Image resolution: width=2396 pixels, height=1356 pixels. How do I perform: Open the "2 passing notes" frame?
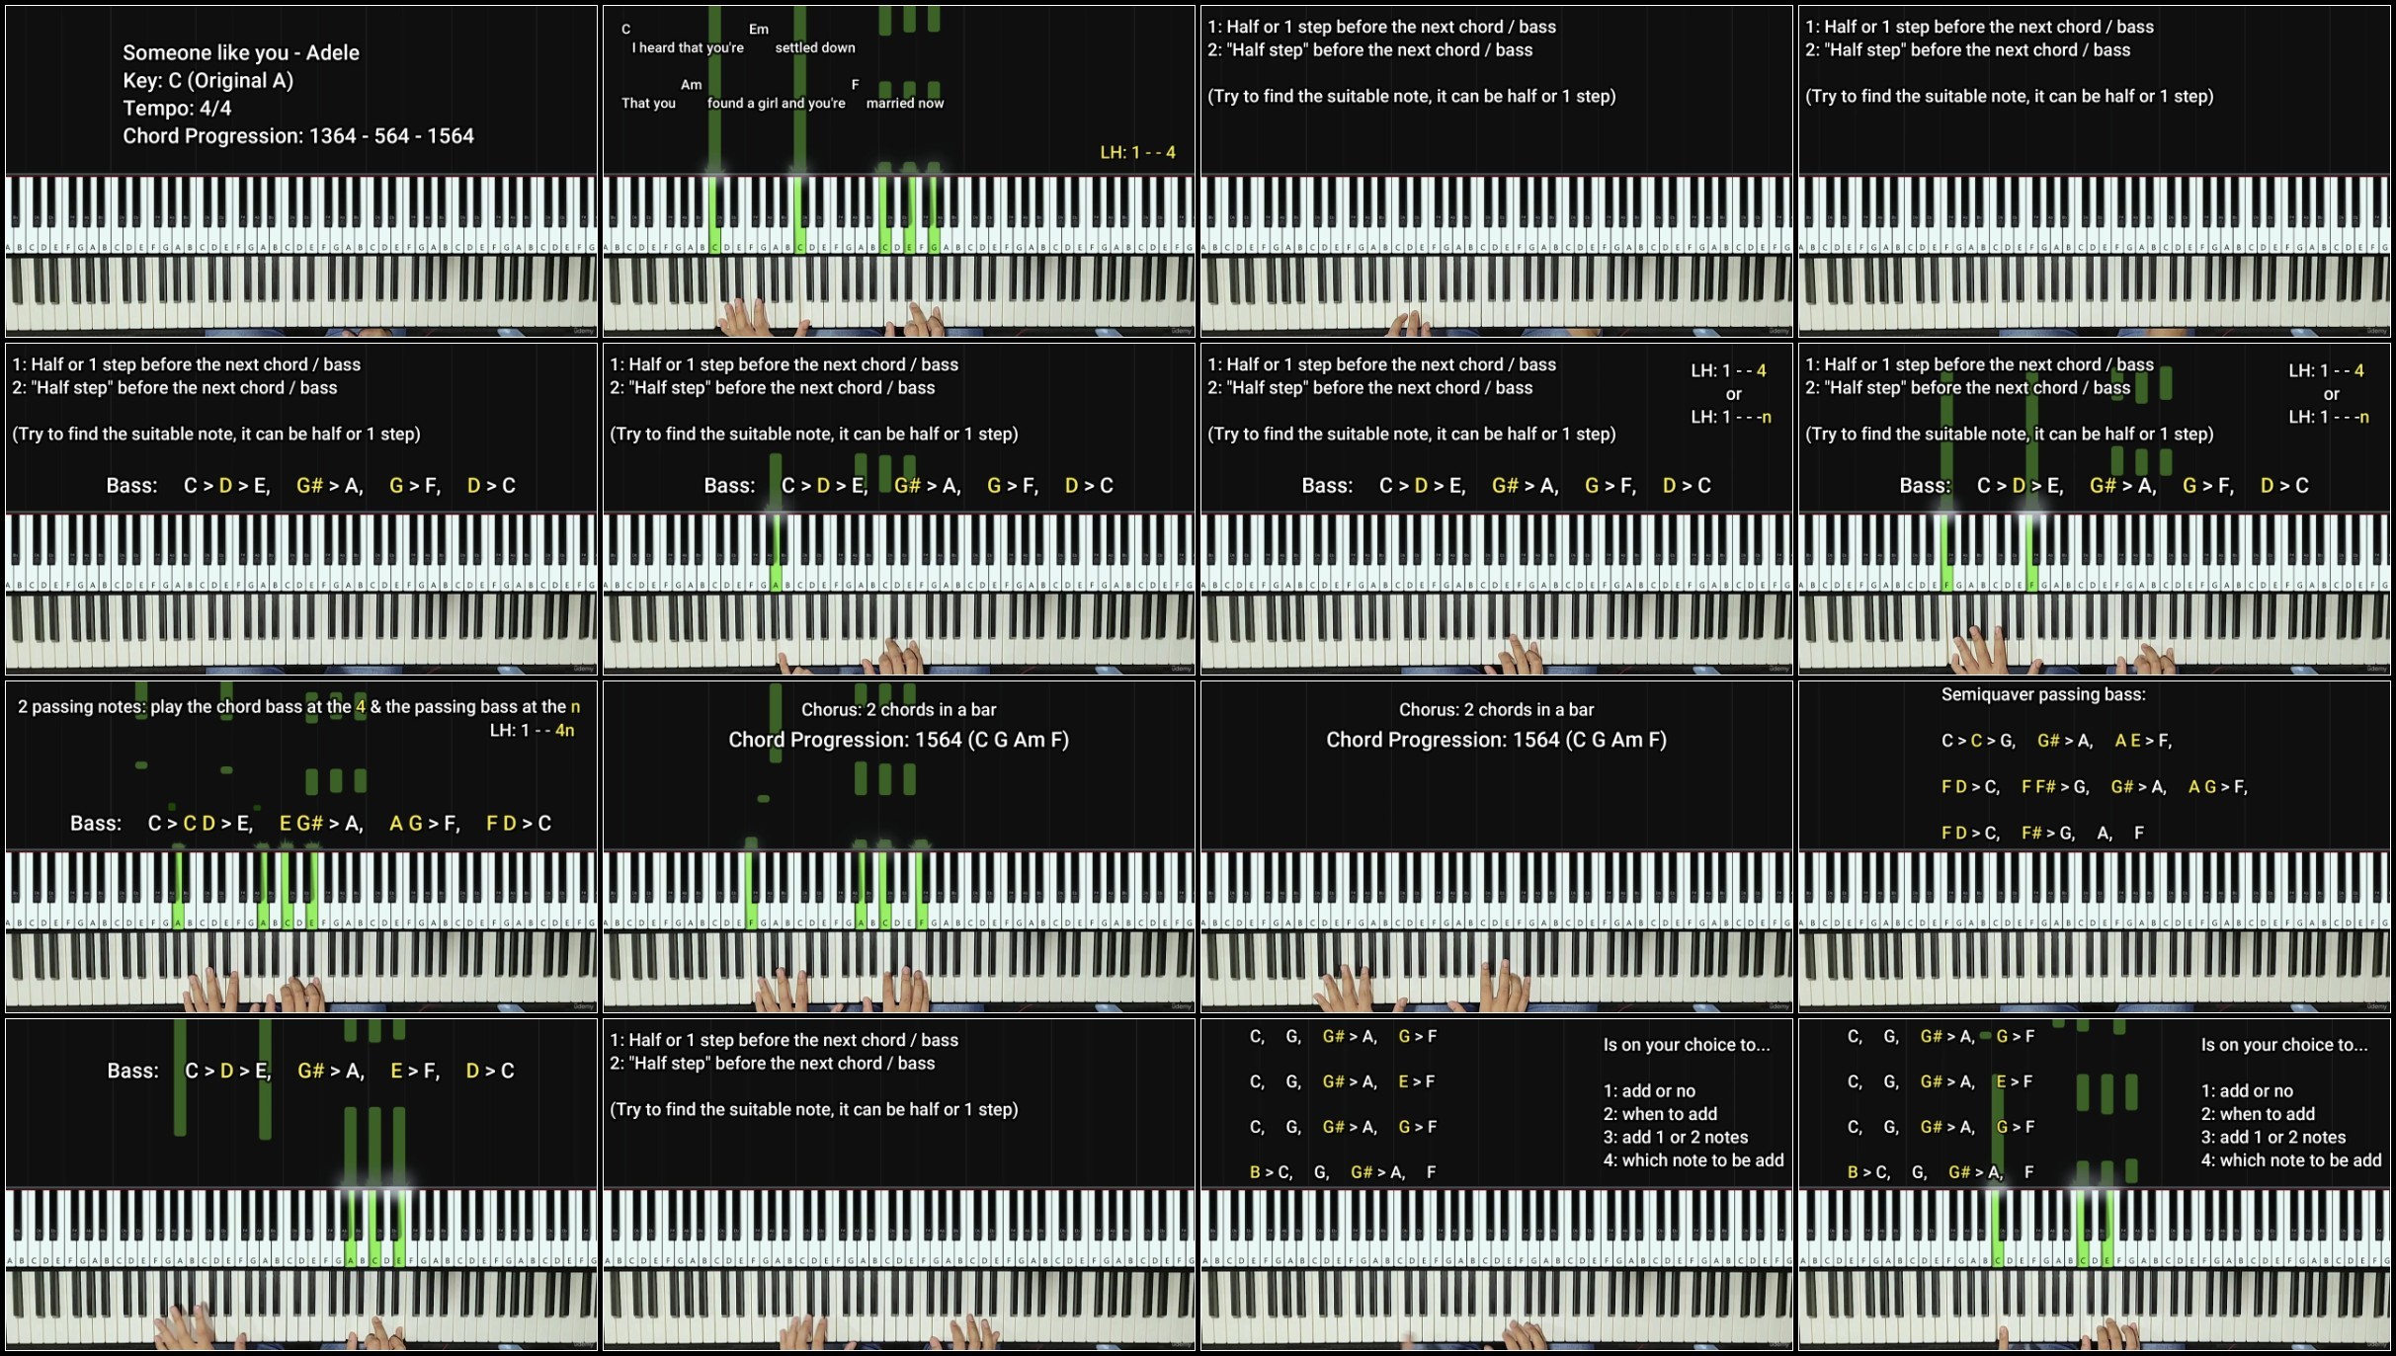click(x=301, y=846)
